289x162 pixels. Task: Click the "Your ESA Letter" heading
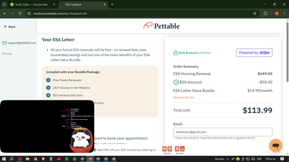click(58, 40)
